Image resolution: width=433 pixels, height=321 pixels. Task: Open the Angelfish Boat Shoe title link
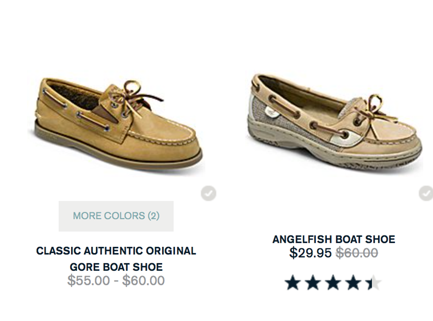334,239
